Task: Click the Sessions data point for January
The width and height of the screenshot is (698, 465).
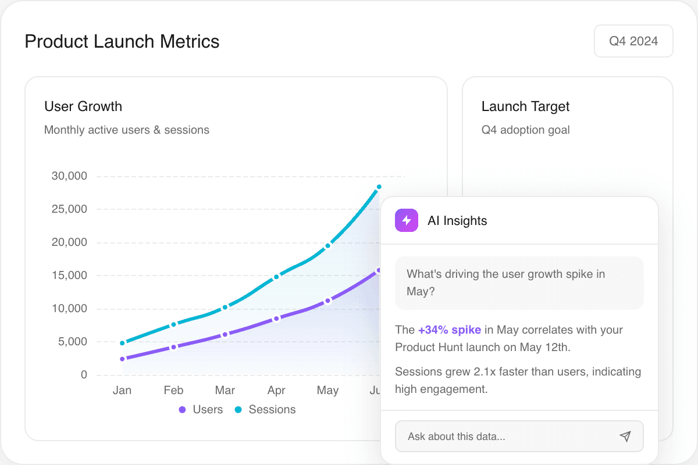Action: pos(122,343)
